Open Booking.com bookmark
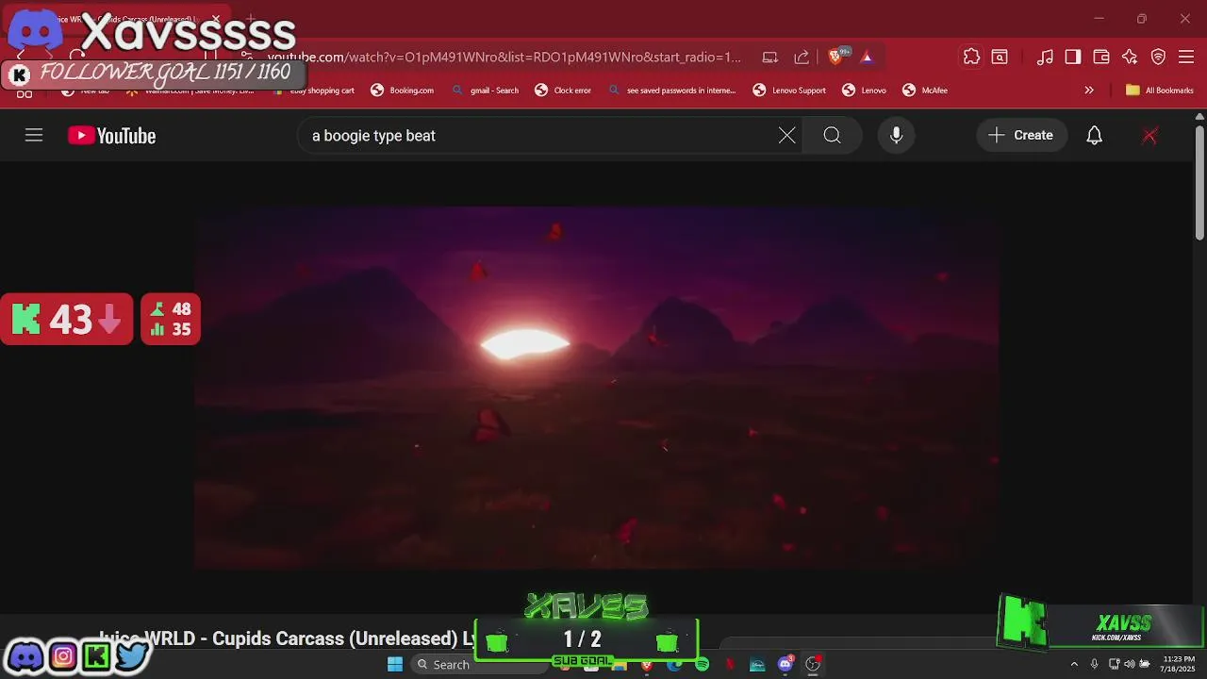Screen dimensions: 1207x679 [403, 91]
